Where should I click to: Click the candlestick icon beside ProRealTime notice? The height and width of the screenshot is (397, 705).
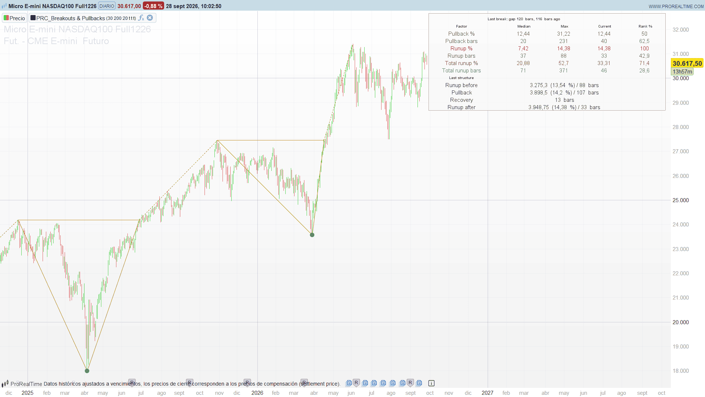[x=5, y=384]
